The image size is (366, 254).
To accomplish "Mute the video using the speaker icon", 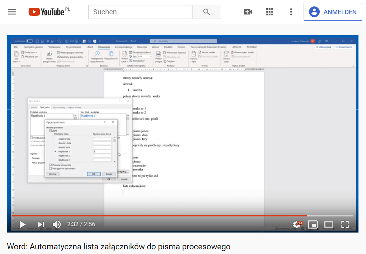I will point(57,224).
